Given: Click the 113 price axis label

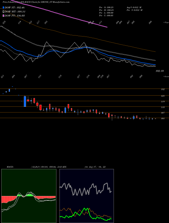Looking at the screenshot, I should 163,107.
